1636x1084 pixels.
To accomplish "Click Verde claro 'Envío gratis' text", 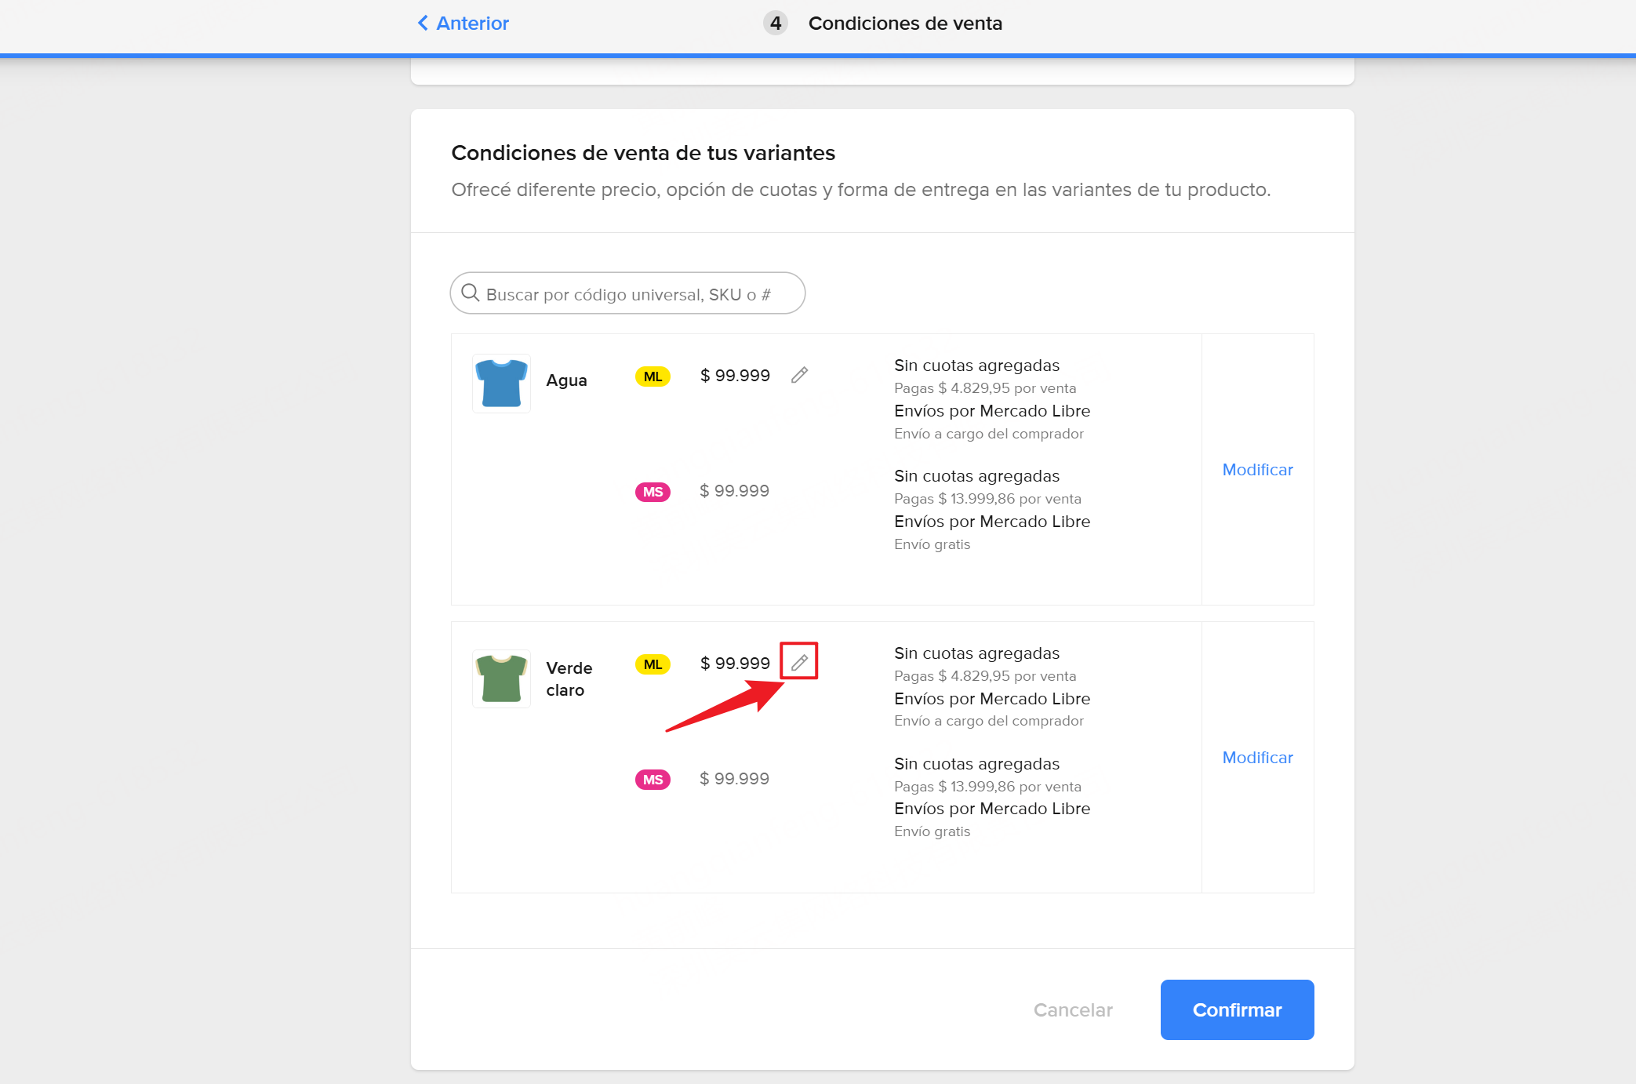I will (932, 831).
